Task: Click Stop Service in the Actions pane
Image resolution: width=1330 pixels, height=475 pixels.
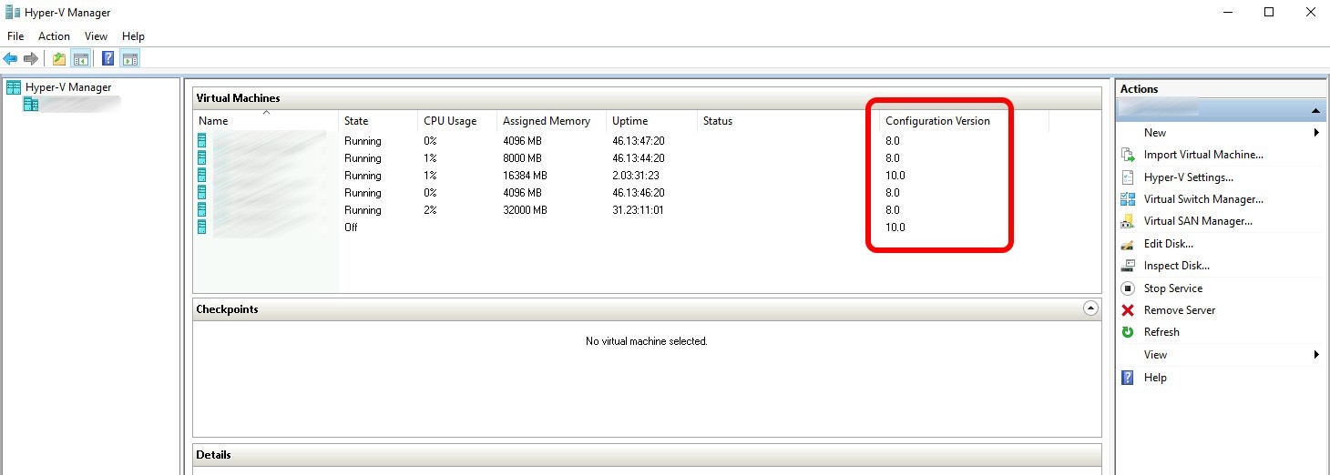Action: point(1172,288)
